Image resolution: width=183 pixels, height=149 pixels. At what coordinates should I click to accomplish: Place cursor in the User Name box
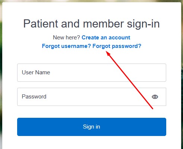pos(92,72)
